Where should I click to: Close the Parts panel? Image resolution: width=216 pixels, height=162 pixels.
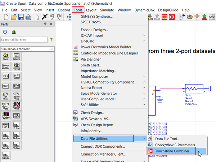click(x=51, y=24)
